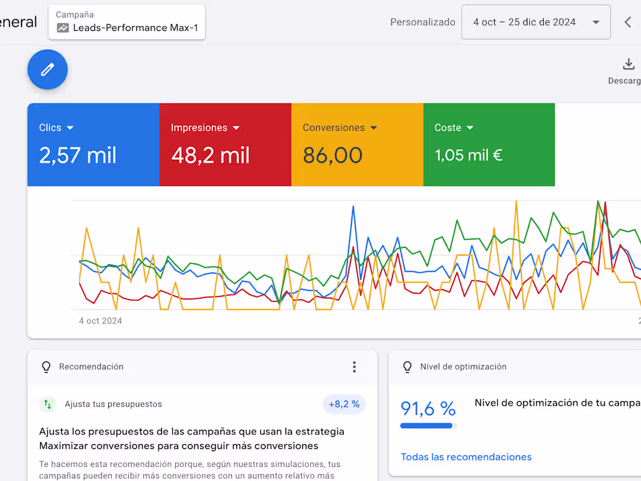Click the blue pencil edit button

[x=47, y=69]
